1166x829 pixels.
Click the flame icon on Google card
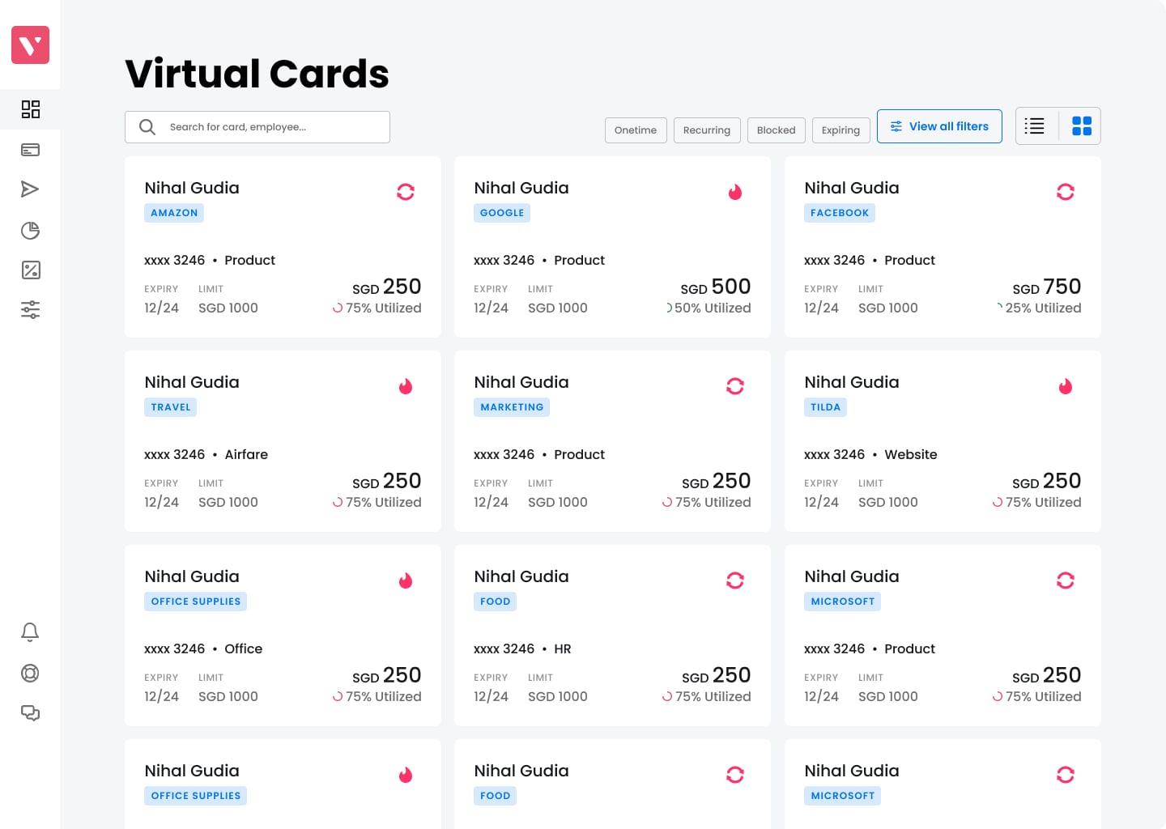click(735, 192)
